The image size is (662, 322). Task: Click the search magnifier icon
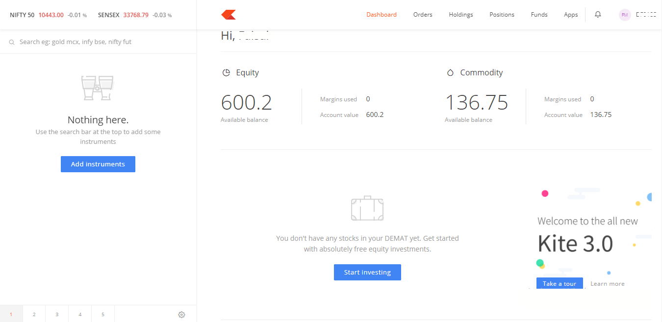tap(12, 43)
